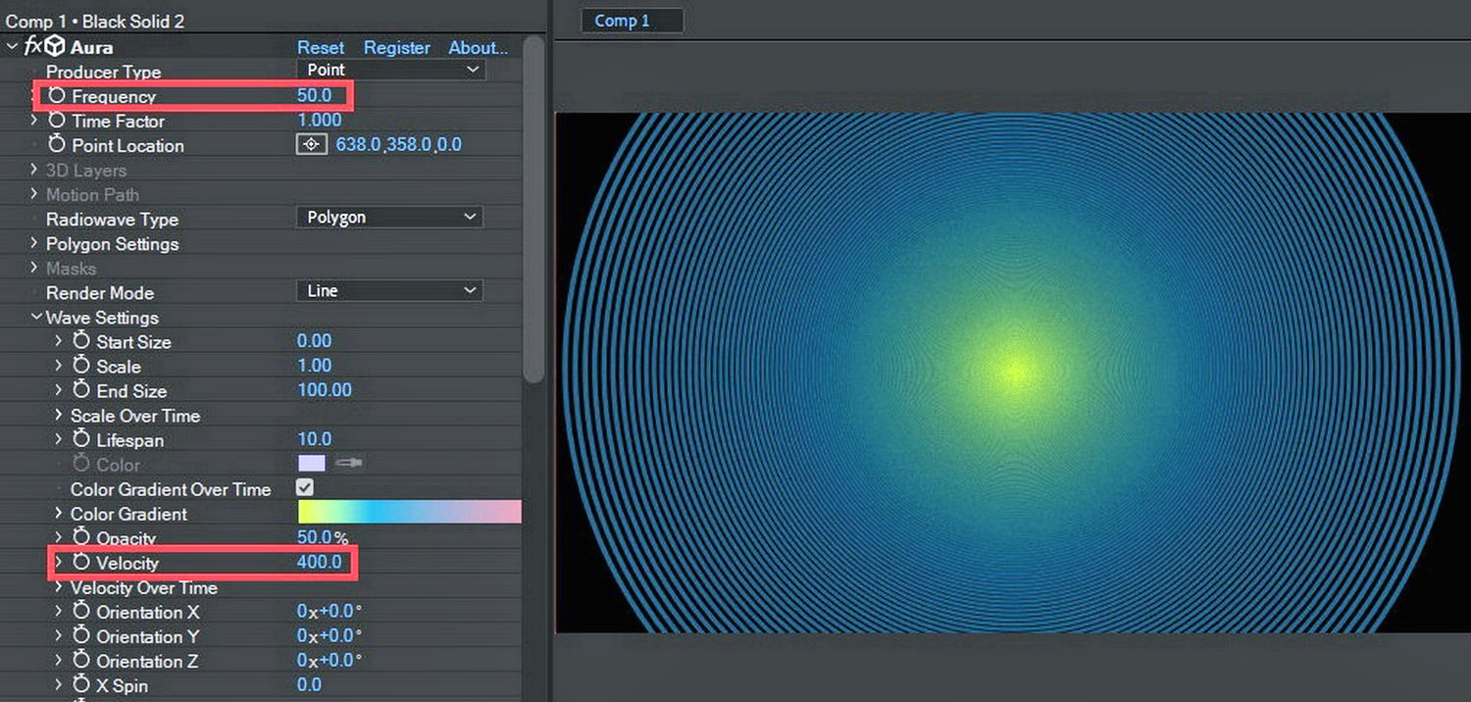Click the Point Location stopwatch icon
The width and height of the screenshot is (1471, 702).
[x=57, y=145]
